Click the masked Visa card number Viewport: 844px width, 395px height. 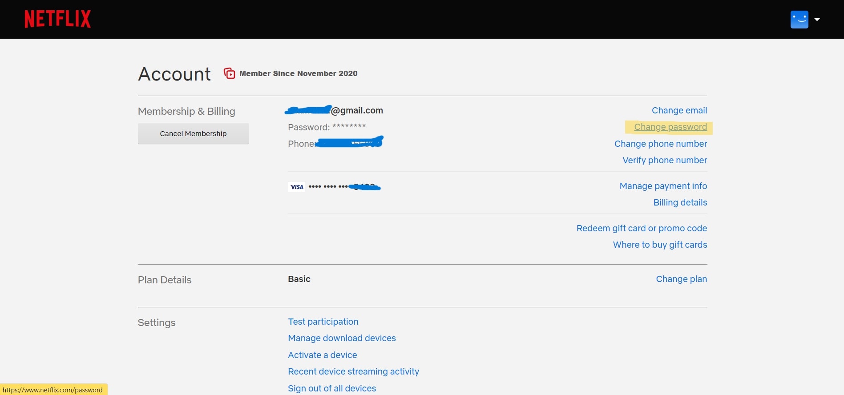pos(344,187)
